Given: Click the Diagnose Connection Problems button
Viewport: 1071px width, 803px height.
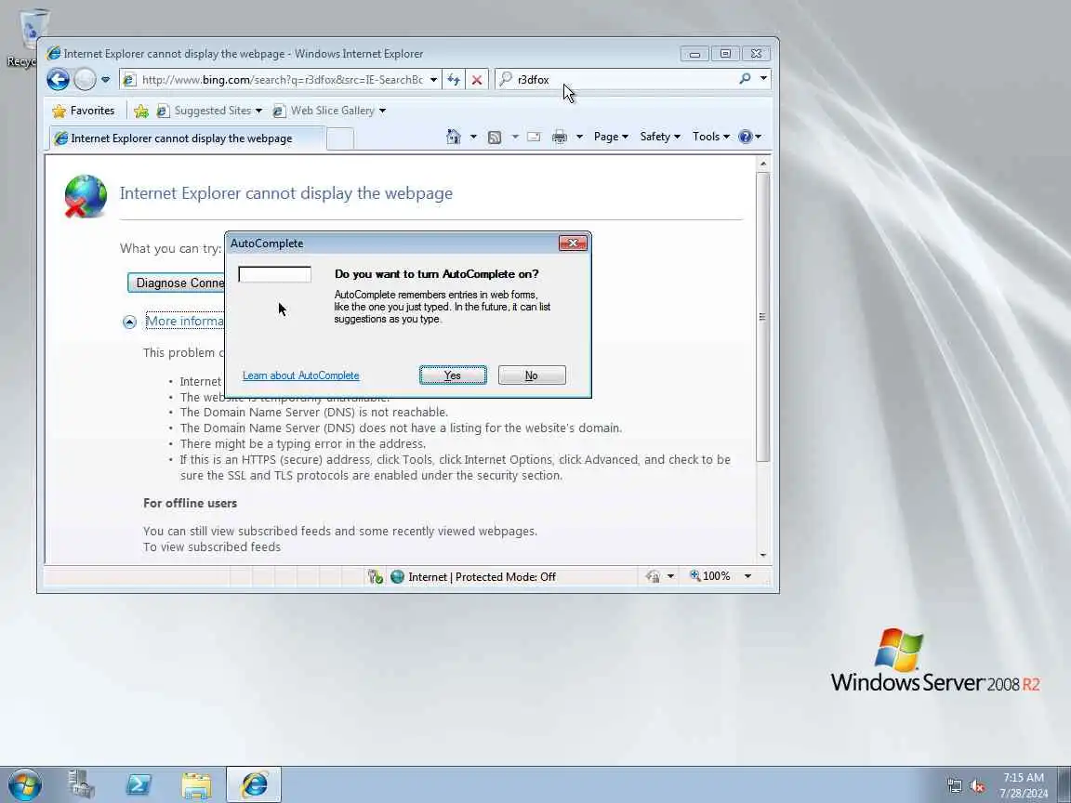Looking at the screenshot, I should pyautogui.click(x=177, y=283).
